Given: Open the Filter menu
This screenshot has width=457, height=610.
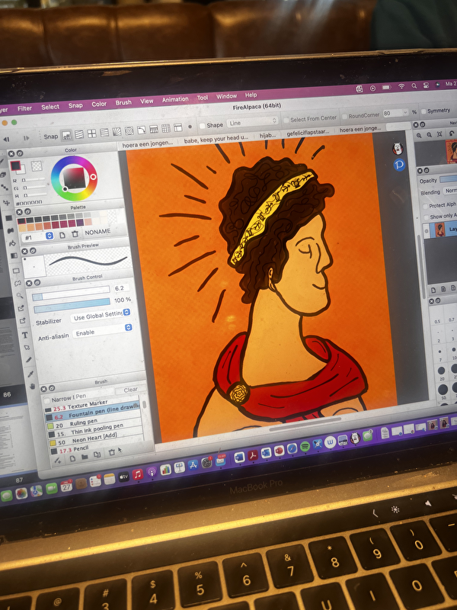Looking at the screenshot, I should [x=24, y=108].
